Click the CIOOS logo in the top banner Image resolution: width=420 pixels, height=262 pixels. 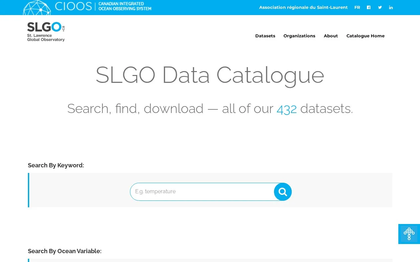pos(87,7)
